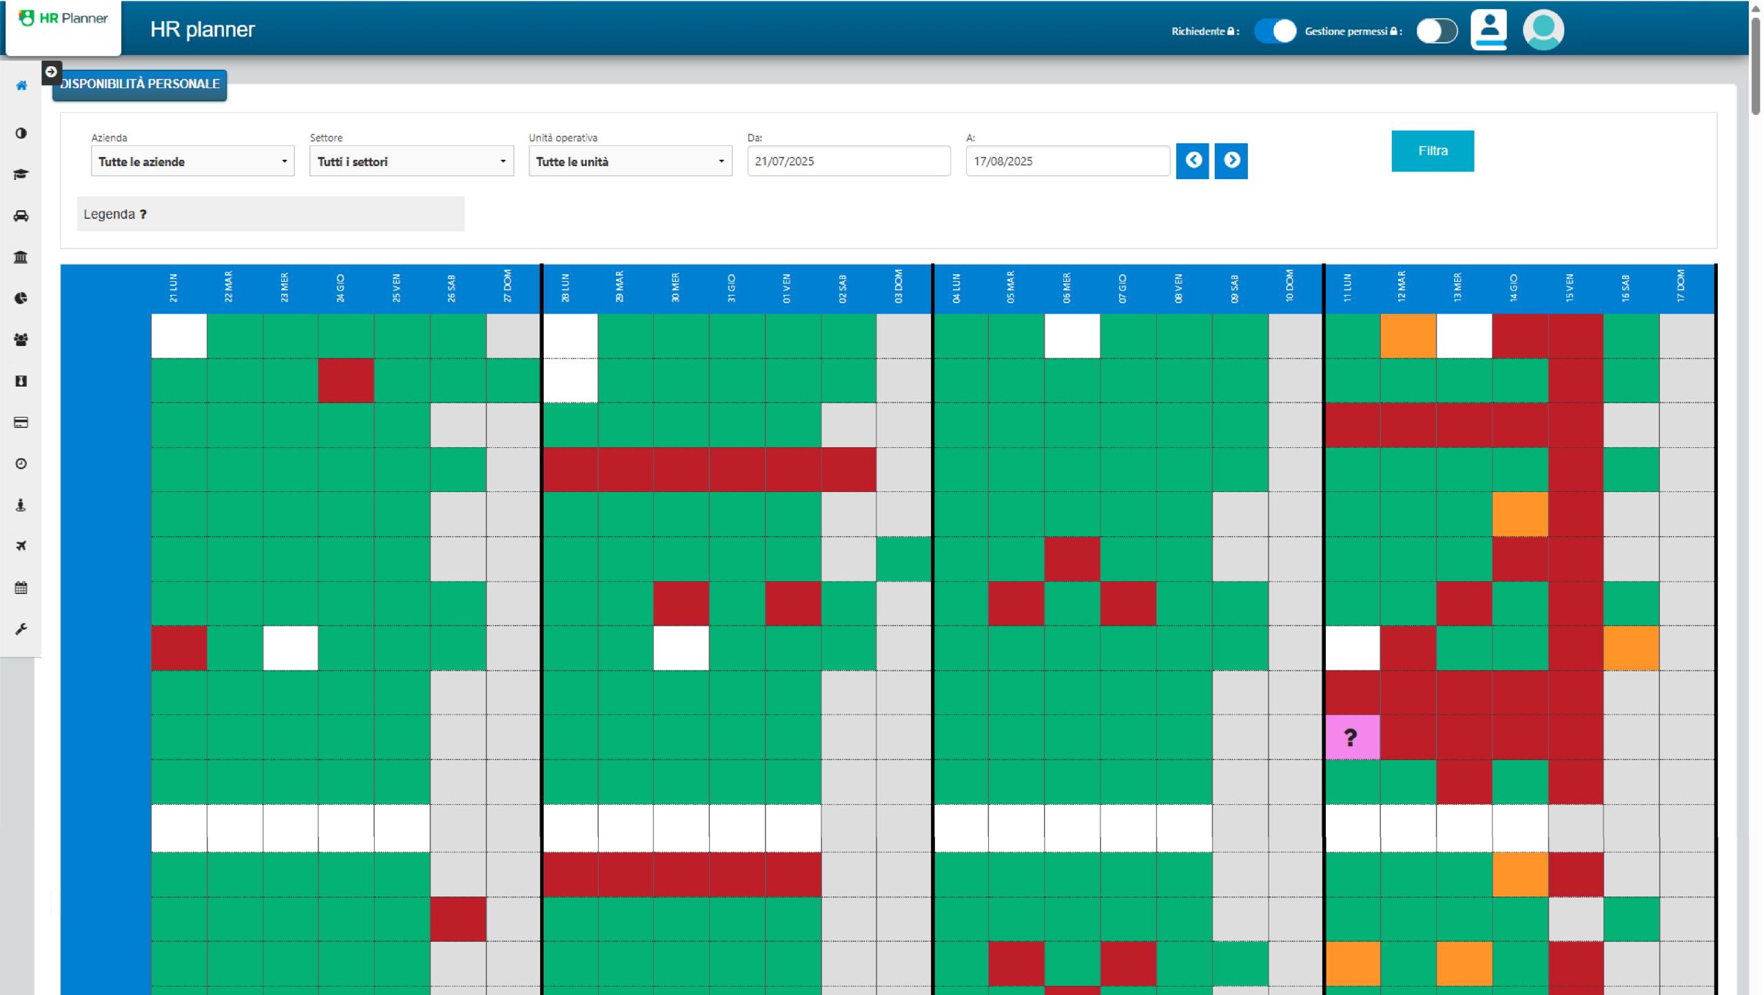
Task: Click the round user avatar
Action: 1543,30
